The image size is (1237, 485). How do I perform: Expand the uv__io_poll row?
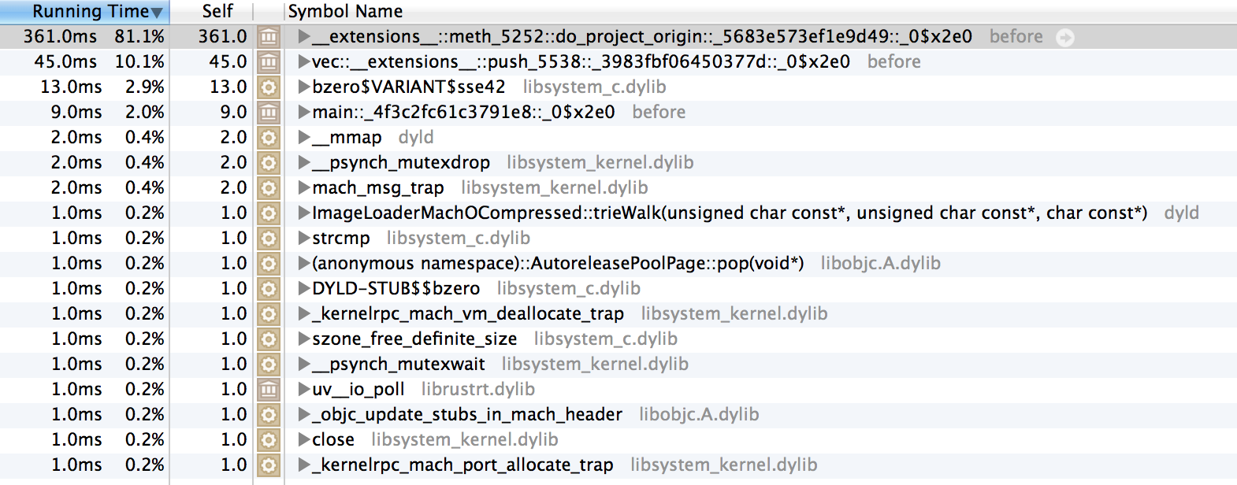(303, 389)
